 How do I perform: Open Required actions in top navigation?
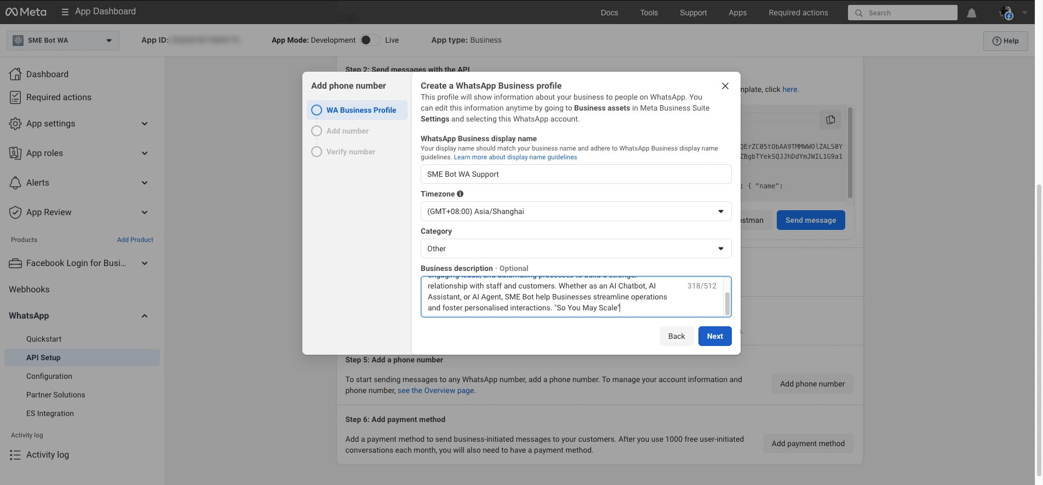pos(798,13)
